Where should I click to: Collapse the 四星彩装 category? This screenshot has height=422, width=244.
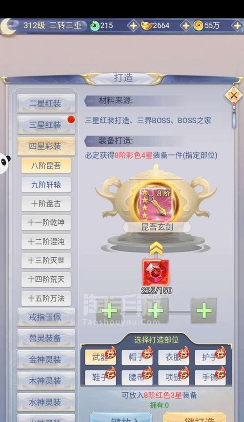pyautogui.click(x=46, y=147)
